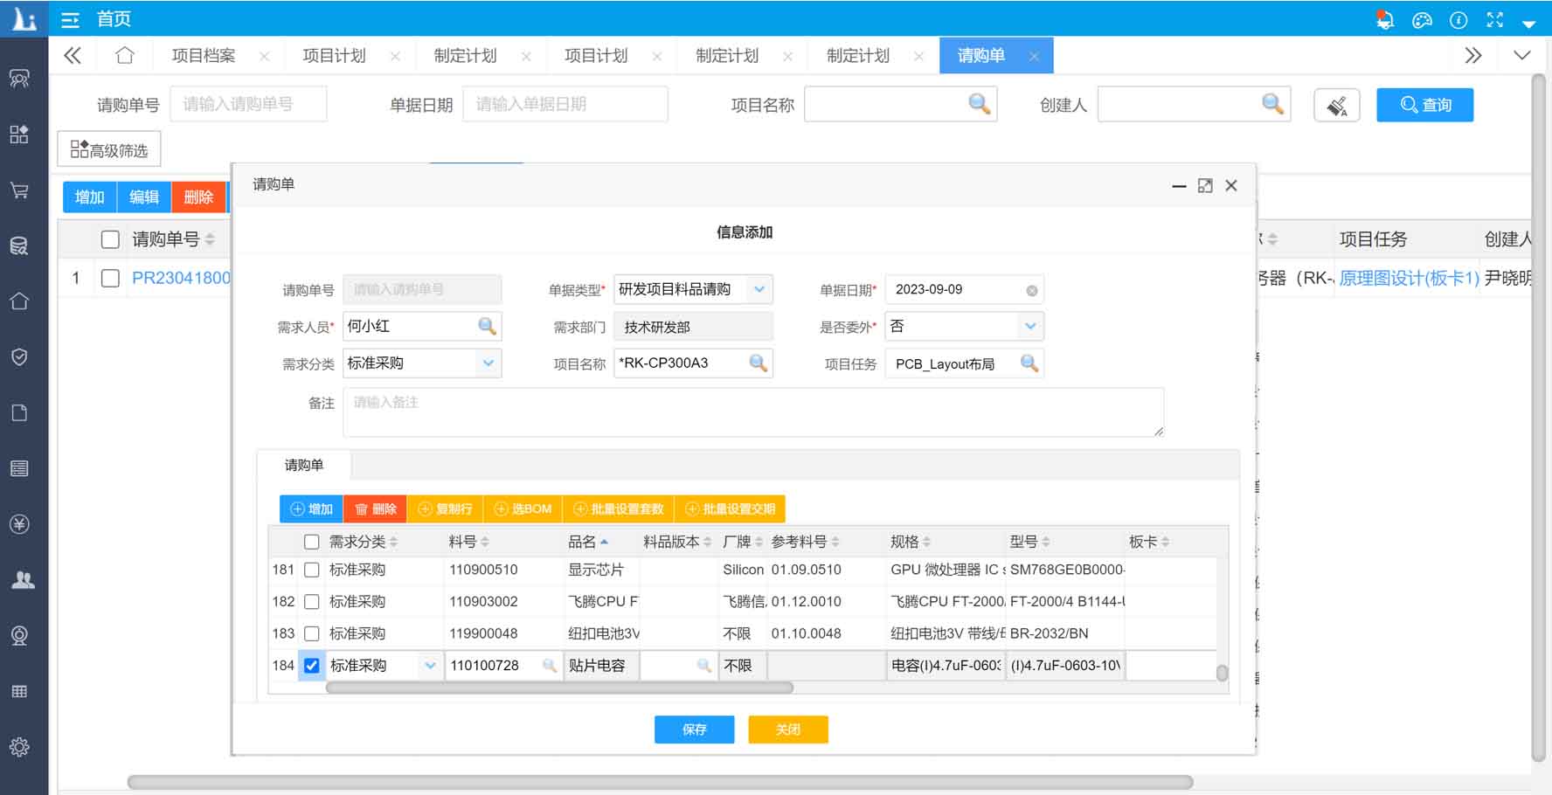Click the tabs scroll-left double chevron
This screenshot has height=795, width=1552.
tap(73, 55)
